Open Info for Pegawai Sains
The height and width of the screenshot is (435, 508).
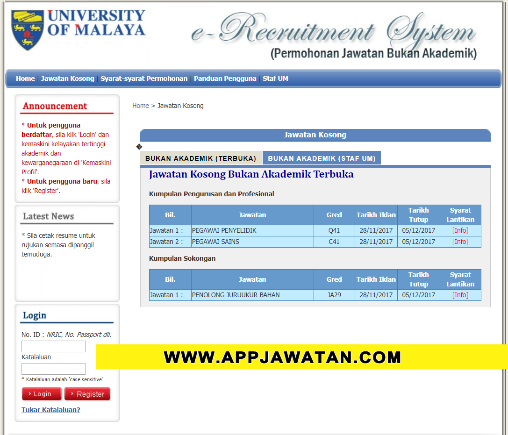(460, 242)
